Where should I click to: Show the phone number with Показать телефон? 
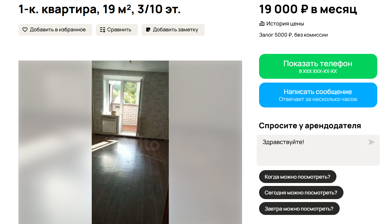(x=318, y=66)
